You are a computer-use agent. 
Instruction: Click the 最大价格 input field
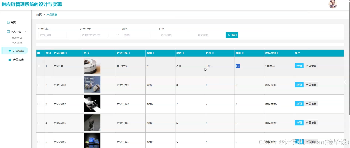[210, 35]
